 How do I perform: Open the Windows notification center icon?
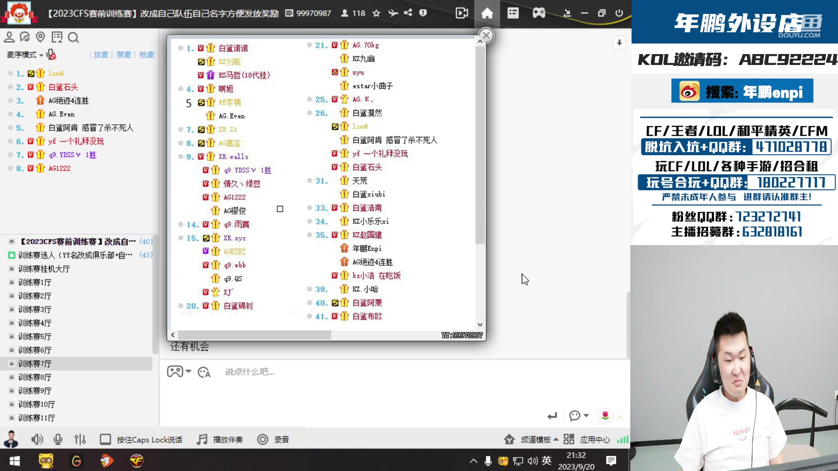click(x=611, y=461)
